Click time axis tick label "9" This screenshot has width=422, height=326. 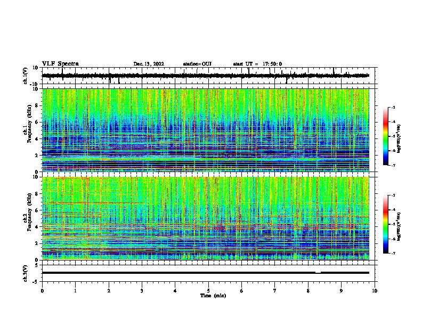341,291
